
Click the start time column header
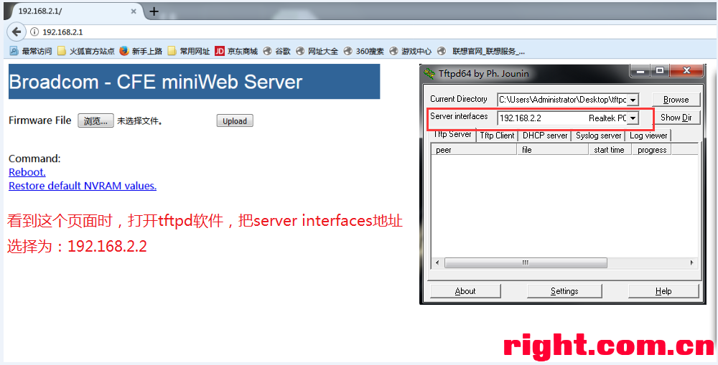click(x=610, y=150)
